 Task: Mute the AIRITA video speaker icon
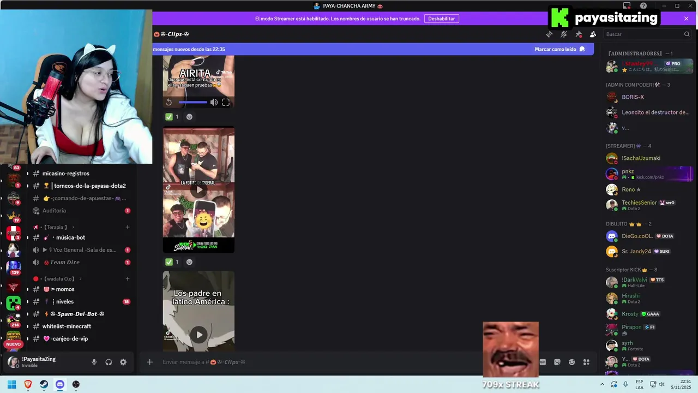pyautogui.click(x=214, y=102)
